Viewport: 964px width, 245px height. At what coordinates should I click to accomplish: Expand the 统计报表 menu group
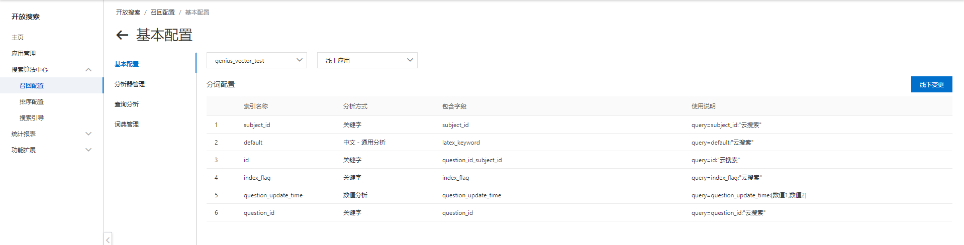tap(88, 134)
